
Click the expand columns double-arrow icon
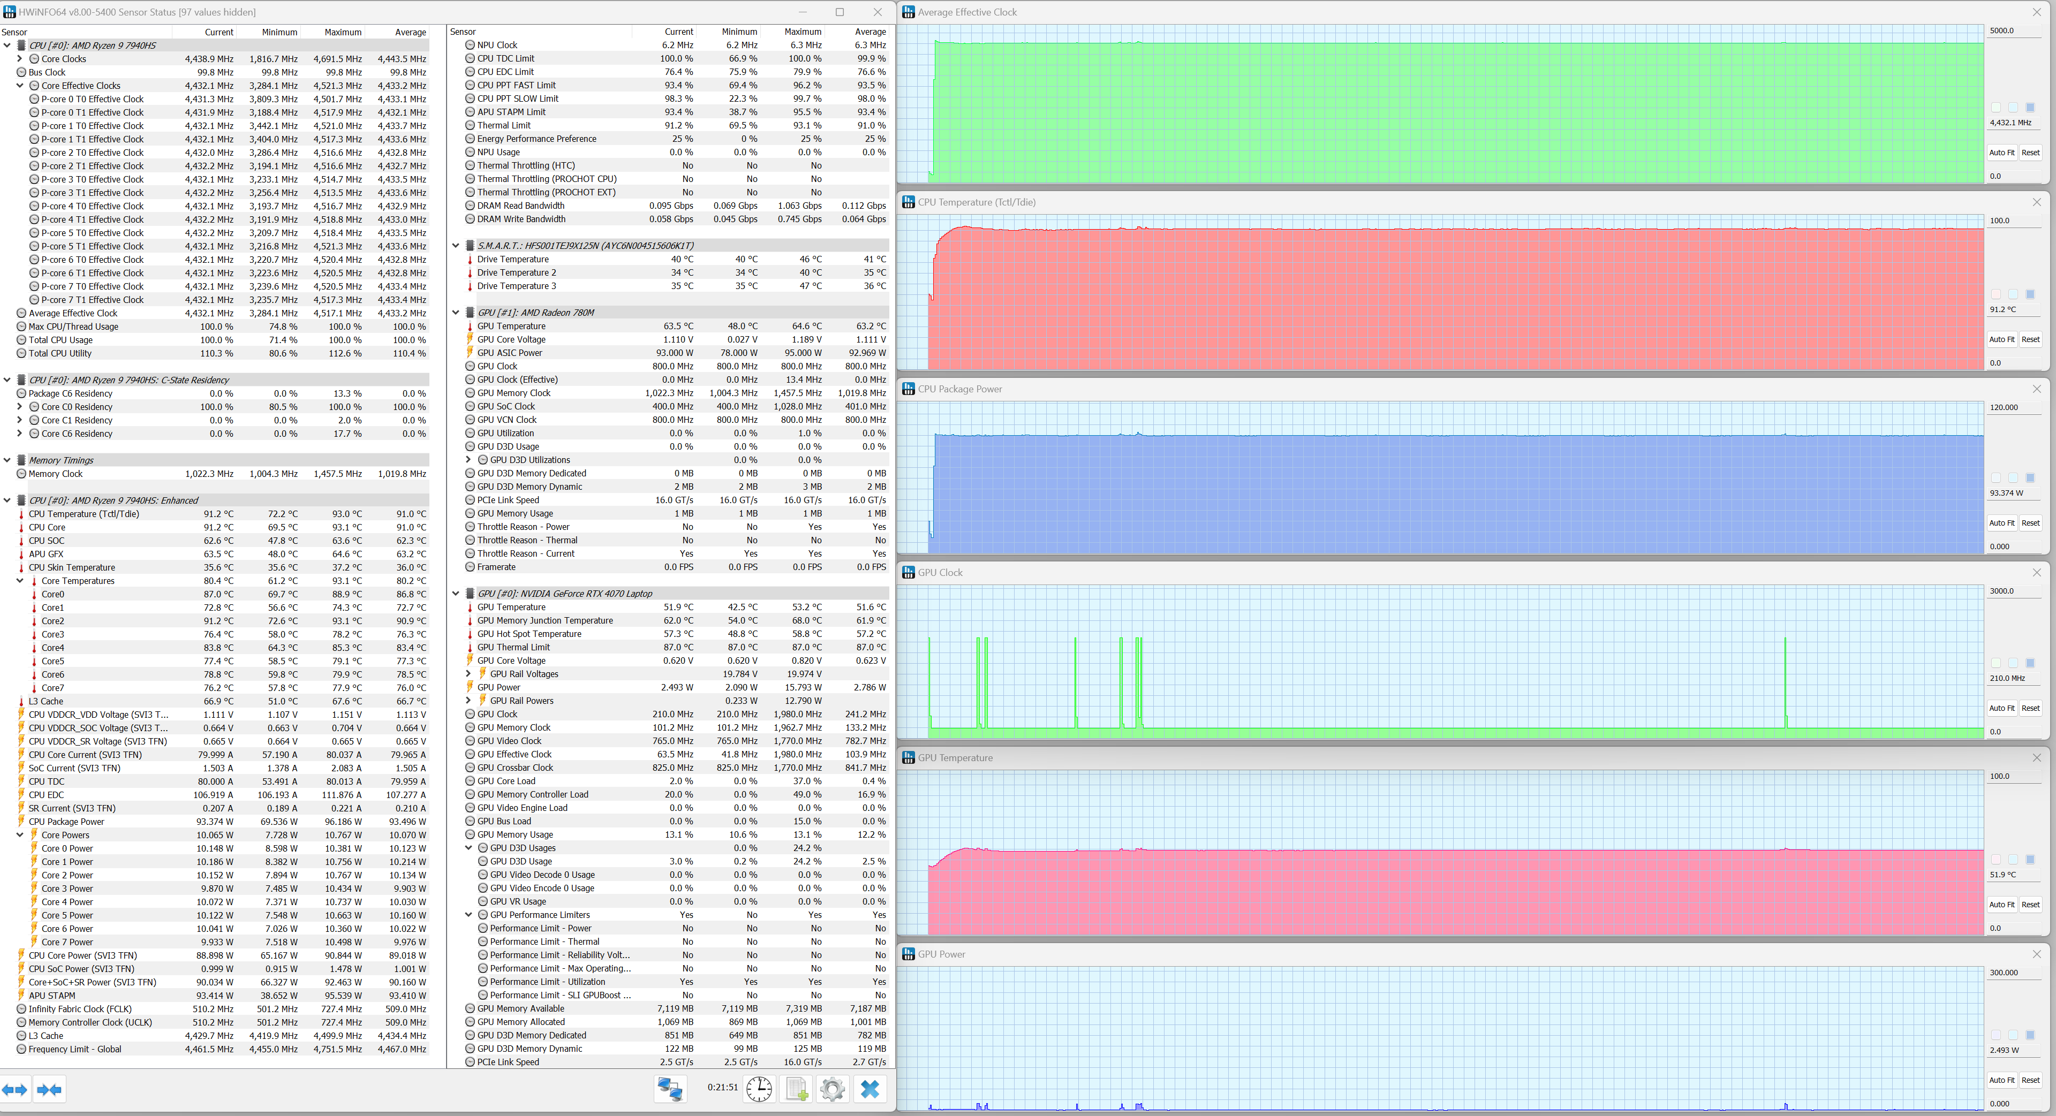15,1090
